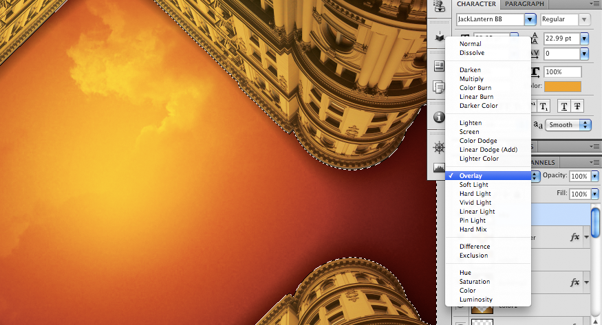This screenshot has height=325, width=602.
Task: Click the tracking AV icon
Action: tap(535, 54)
